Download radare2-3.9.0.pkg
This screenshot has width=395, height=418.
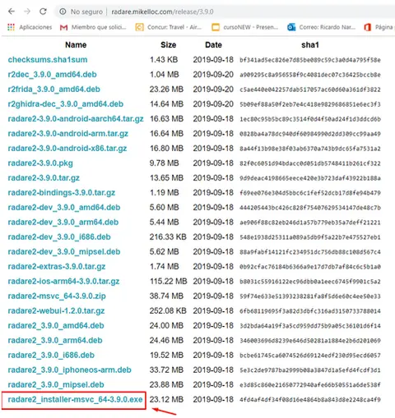pos(40,163)
